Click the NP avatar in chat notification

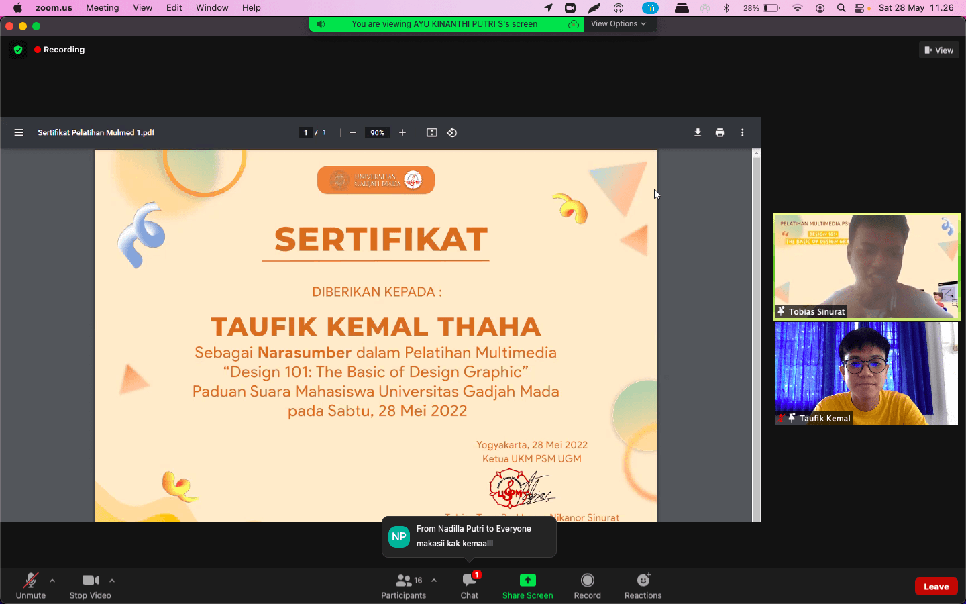(399, 536)
